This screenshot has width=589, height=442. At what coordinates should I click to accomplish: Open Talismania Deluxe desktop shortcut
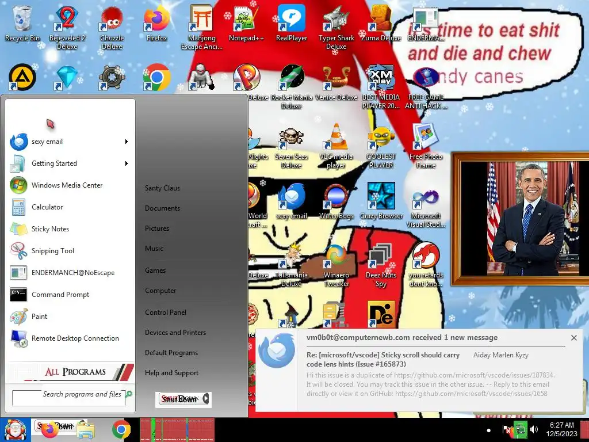[292, 265]
